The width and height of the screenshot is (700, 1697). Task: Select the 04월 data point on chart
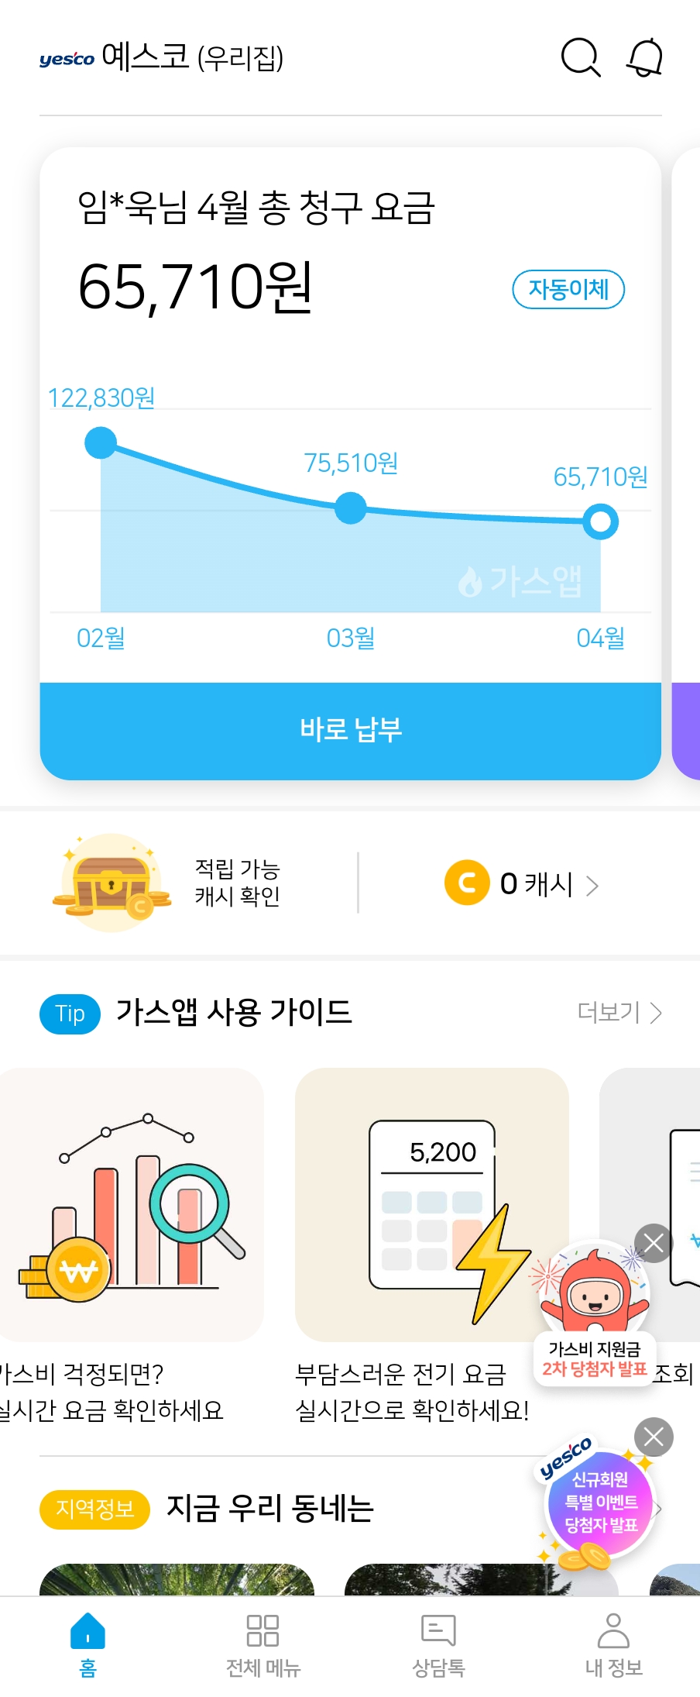click(x=601, y=521)
